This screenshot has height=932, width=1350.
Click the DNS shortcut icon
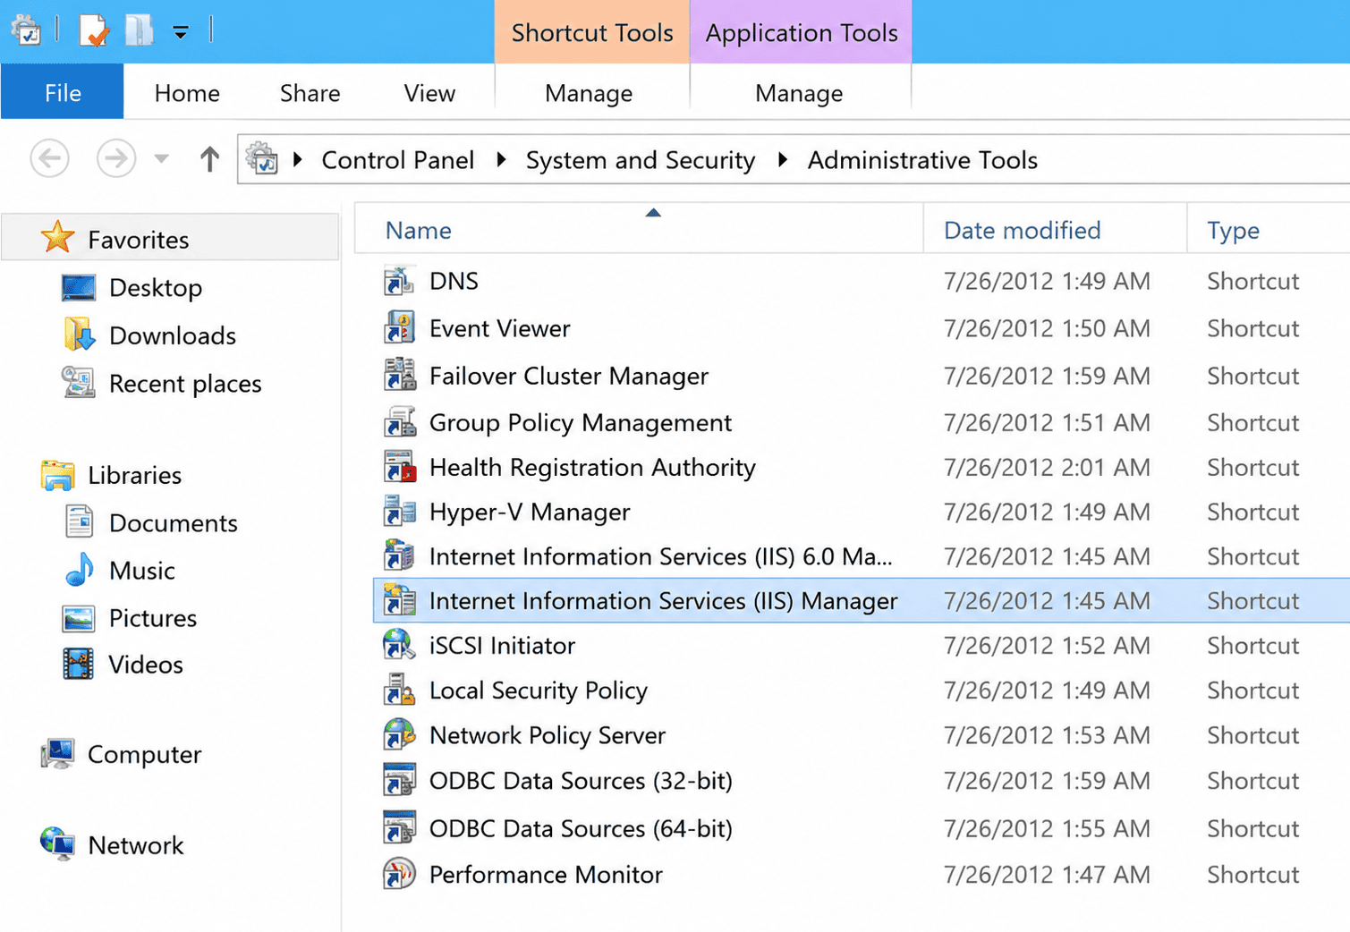pyautogui.click(x=399, y=281)
